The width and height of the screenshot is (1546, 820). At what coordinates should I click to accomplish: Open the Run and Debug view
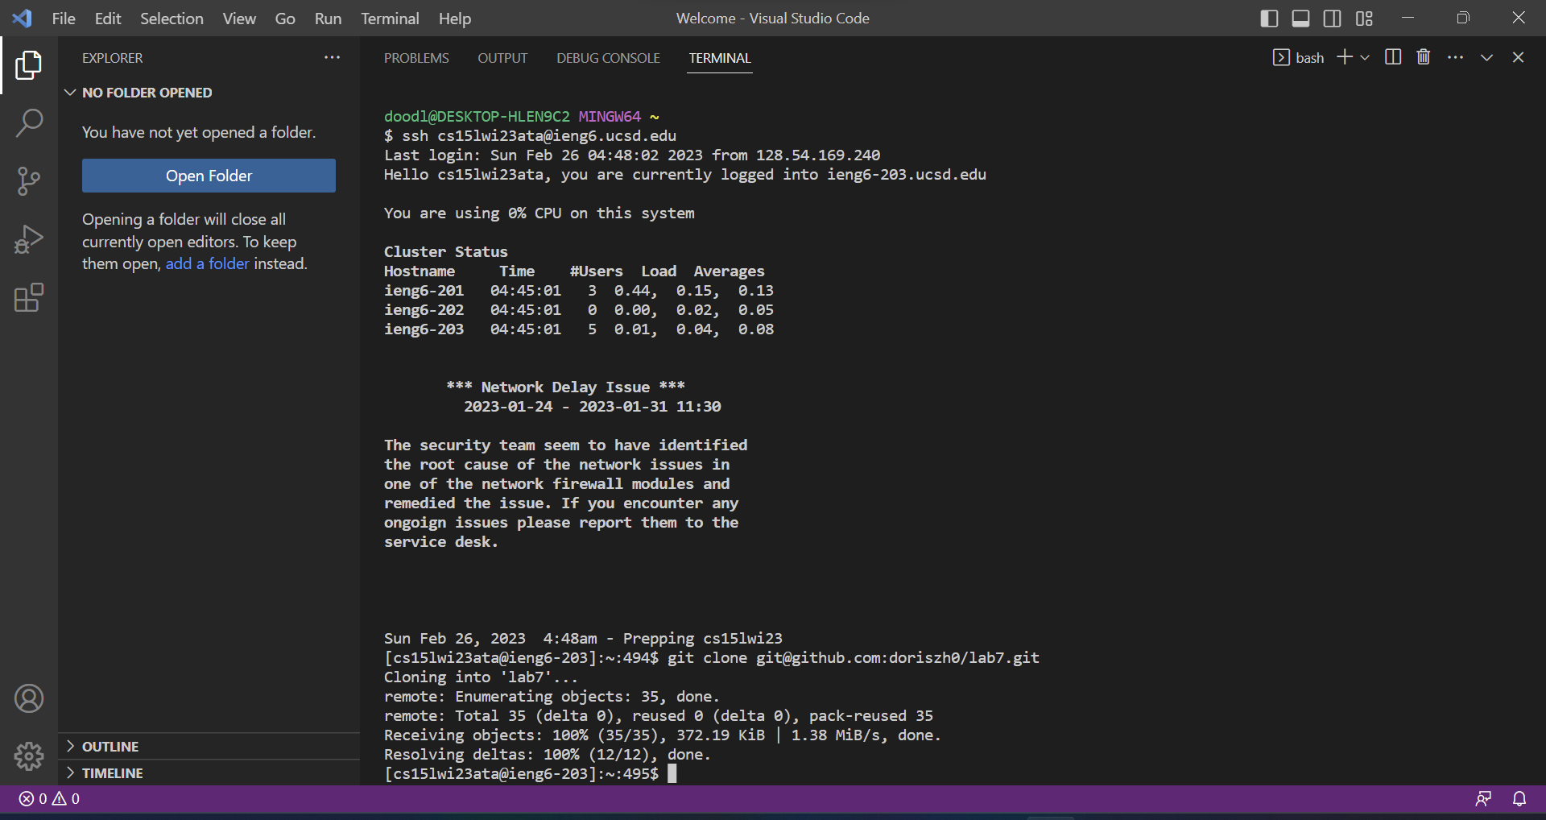click(x=29, y=238)
